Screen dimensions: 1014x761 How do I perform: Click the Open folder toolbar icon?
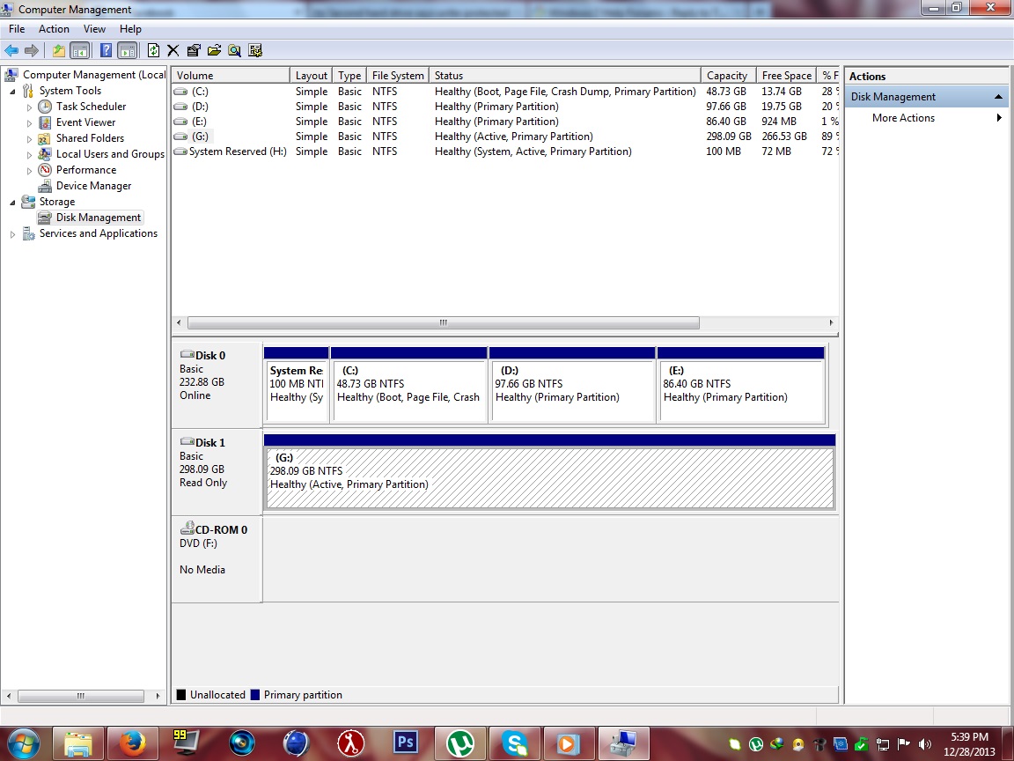click(x=214, y=50)
